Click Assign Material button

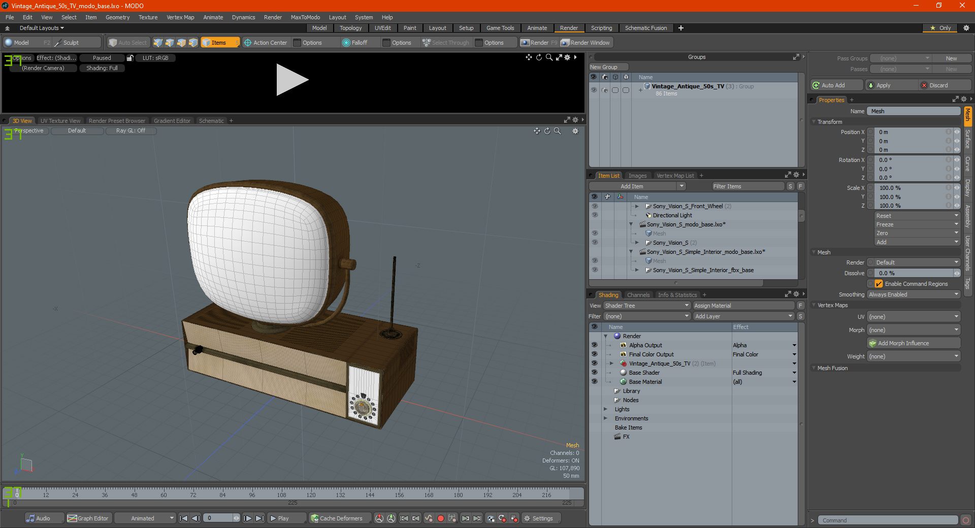click(744, 306)
